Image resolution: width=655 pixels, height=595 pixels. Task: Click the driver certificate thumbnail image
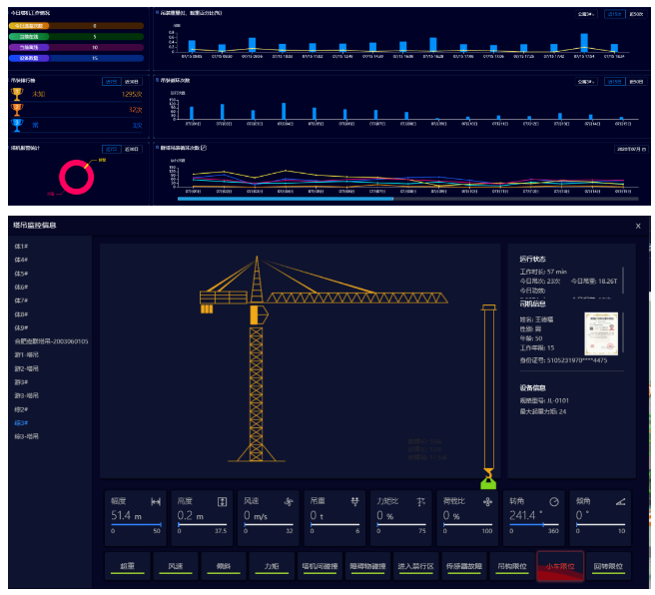(601, 332)
